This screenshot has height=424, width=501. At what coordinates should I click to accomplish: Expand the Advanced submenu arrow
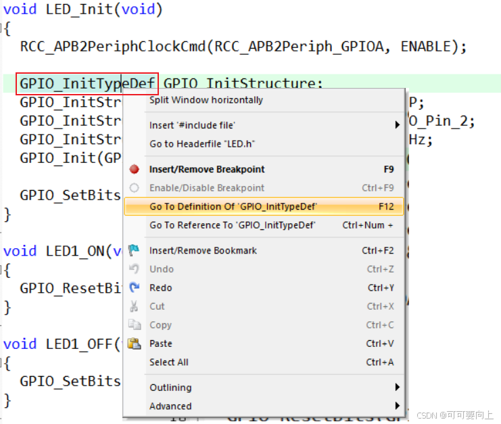397,406
